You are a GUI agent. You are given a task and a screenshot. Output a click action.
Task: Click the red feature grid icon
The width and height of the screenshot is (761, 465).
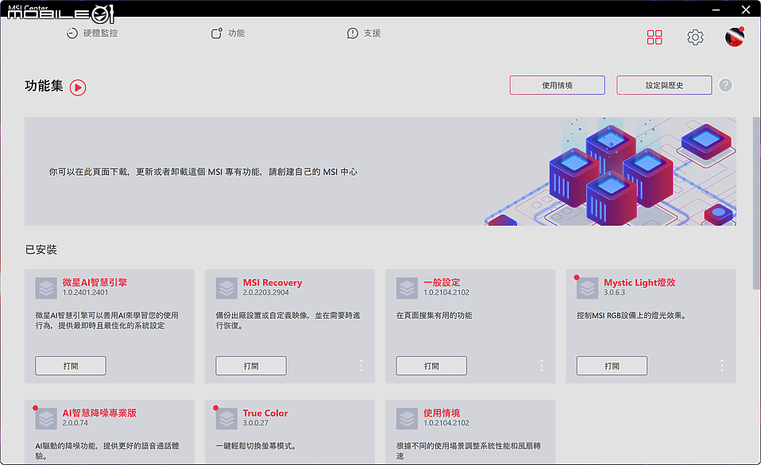pyautogui.click(x=655, y=37)
